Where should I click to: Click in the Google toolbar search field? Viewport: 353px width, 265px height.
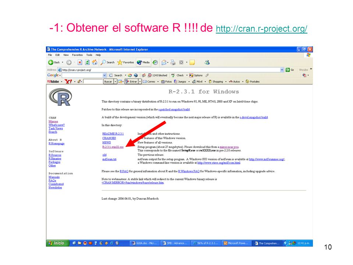(x=82, y=75)
